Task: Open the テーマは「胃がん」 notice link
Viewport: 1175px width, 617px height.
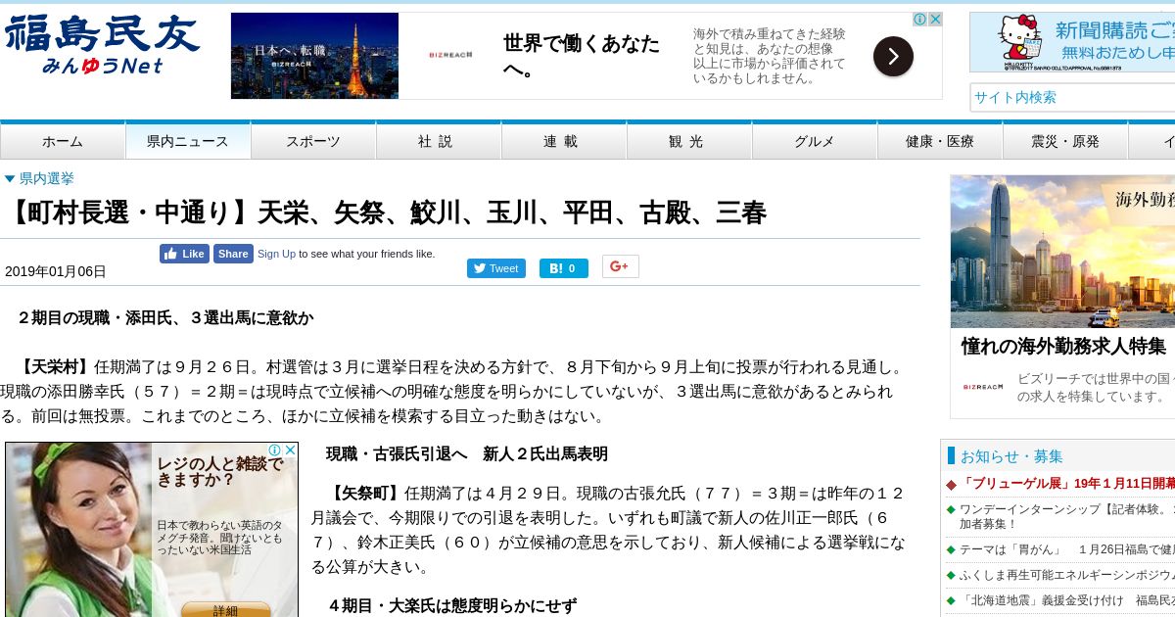Action: tap(1067, 549)
